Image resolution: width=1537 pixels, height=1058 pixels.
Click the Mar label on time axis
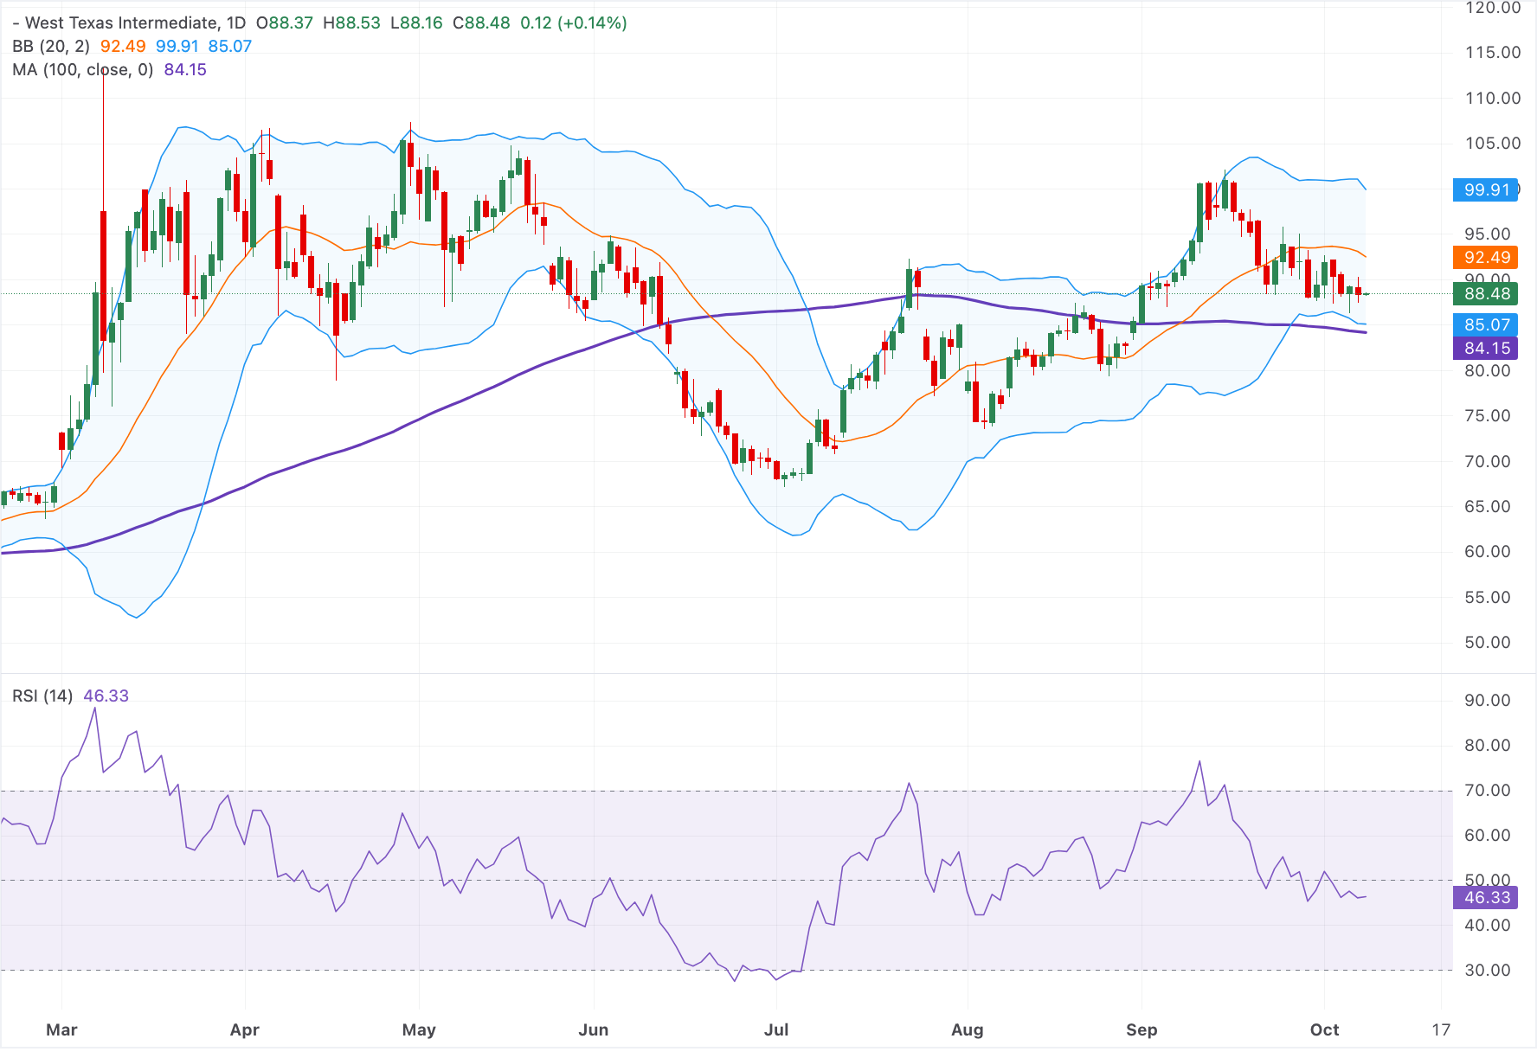[x=61, y=1030]
